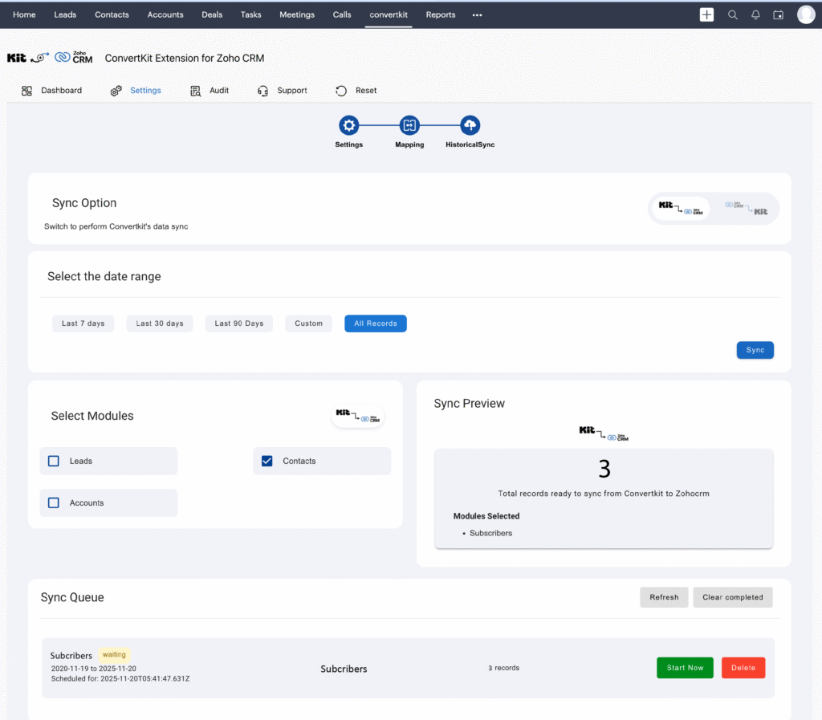The height and width of the screenshot is (720, 822).
Task: Open CRM notifications bell
Action: tap(755, 14)
